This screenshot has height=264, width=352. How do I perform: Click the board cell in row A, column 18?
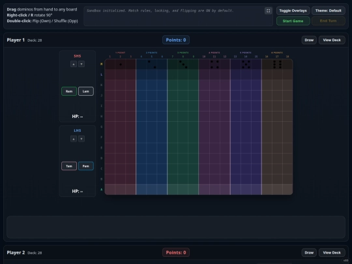[287, 190]
